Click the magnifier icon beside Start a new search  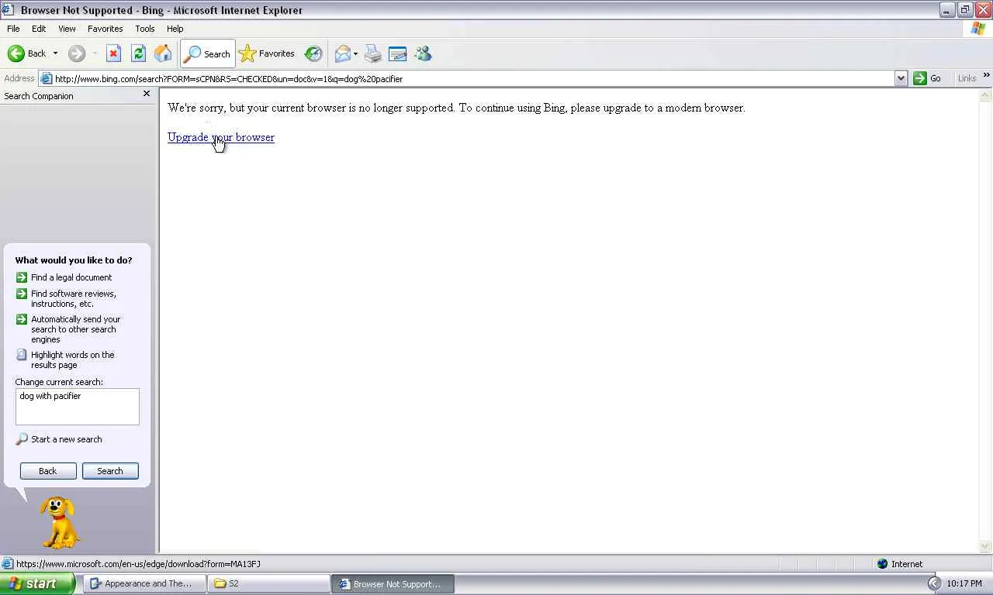pos(22,439)
